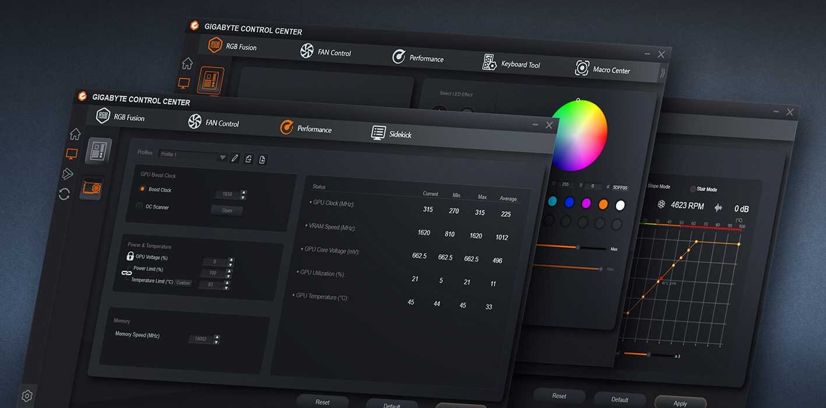Screen dimensions: 826x408
Task: Click the hex color field 5DFF00
Action: pos(620,187)
